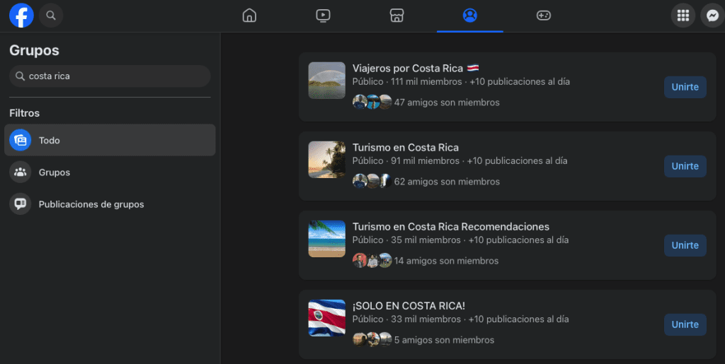Screen dimensions: 725x364
Task: Open the Gaming controller icon
Action: (543, 16)
